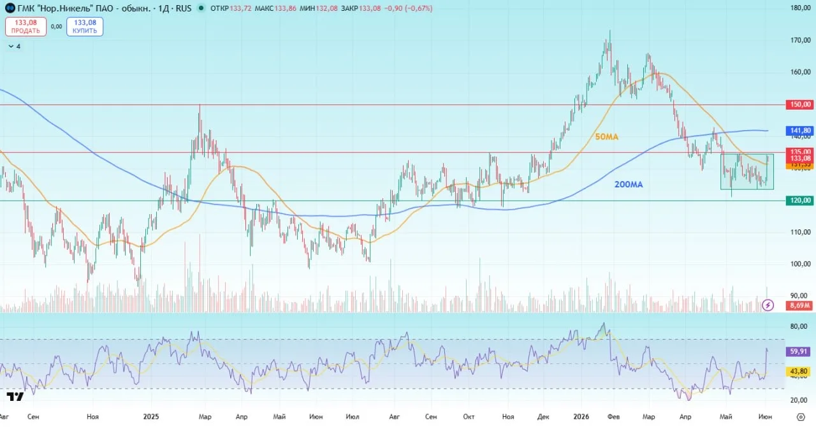Image resolution: width=816 pixels, height=427 pixels.
Task: Select the red 135,00 price line label
Action: tap(801, 152)
